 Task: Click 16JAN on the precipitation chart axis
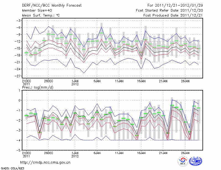[x=141, y=153]
